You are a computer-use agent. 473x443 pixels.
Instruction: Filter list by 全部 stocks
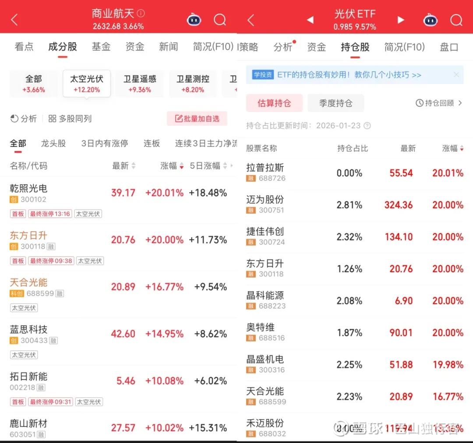coord(18,143)
